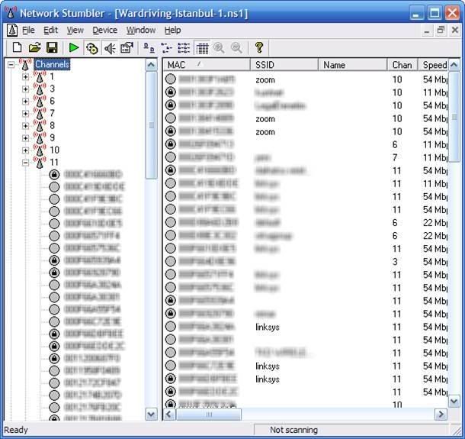Click 'Not scanning' status bar text
Viewport: 465px width, 439px height.
pos(293,430)
